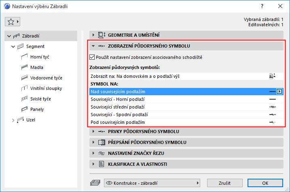This screenshot has height=192, width=290.
Task: Open line type popup for Nad souvisejícím podlažím
Action: click(x=279, y=92)
